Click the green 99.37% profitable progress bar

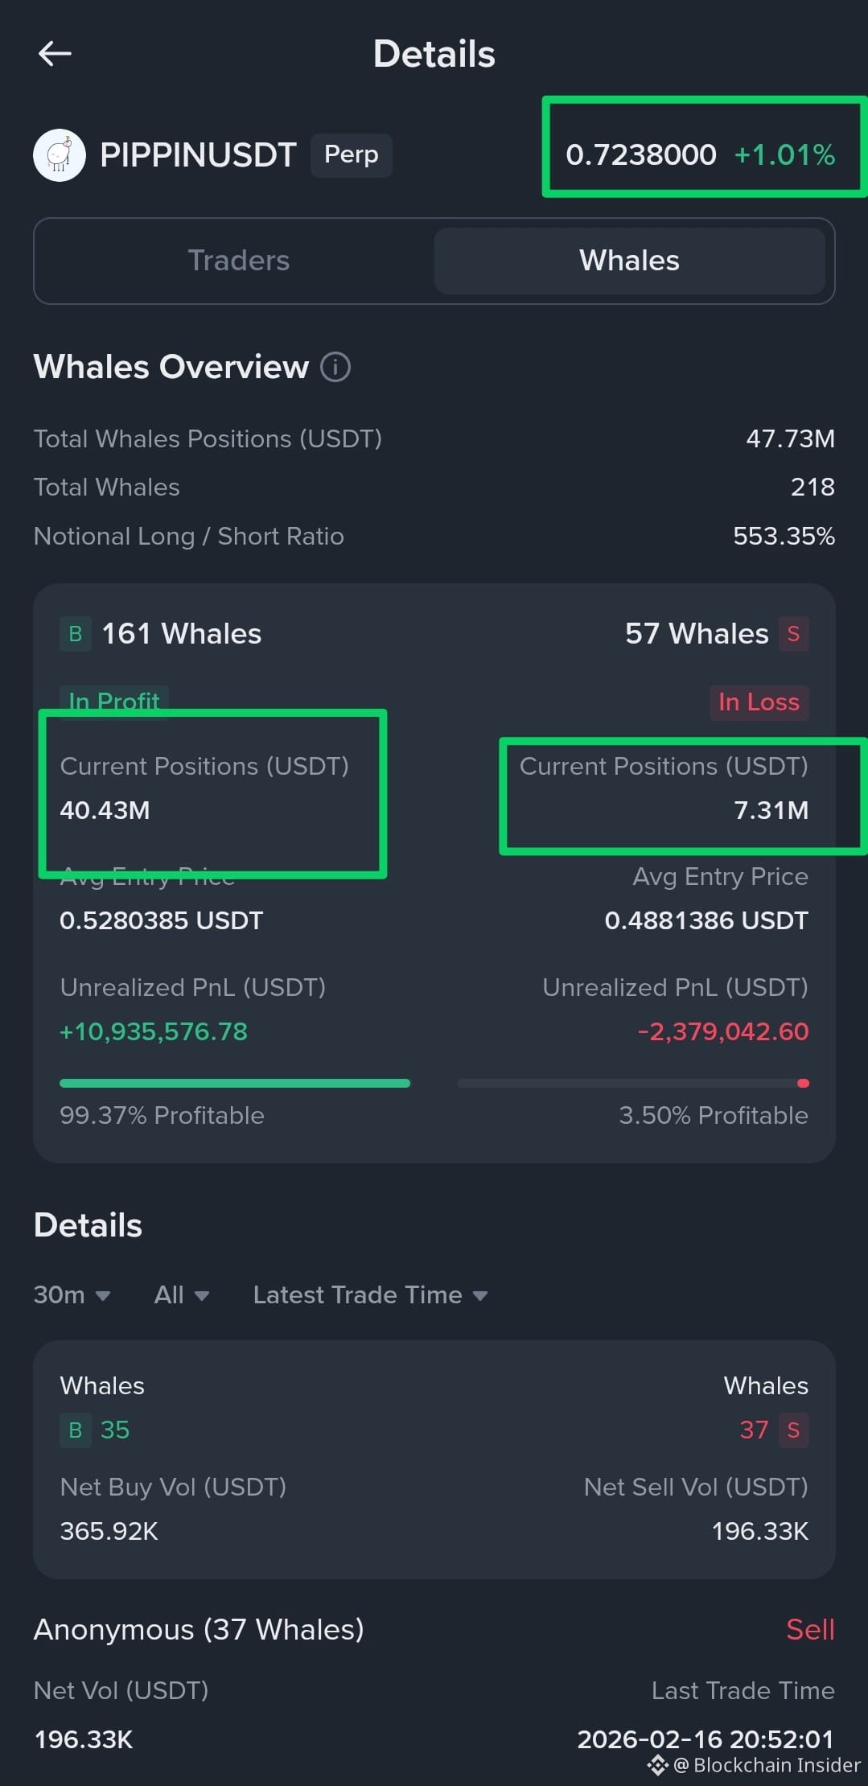[x=235, y=1083]
